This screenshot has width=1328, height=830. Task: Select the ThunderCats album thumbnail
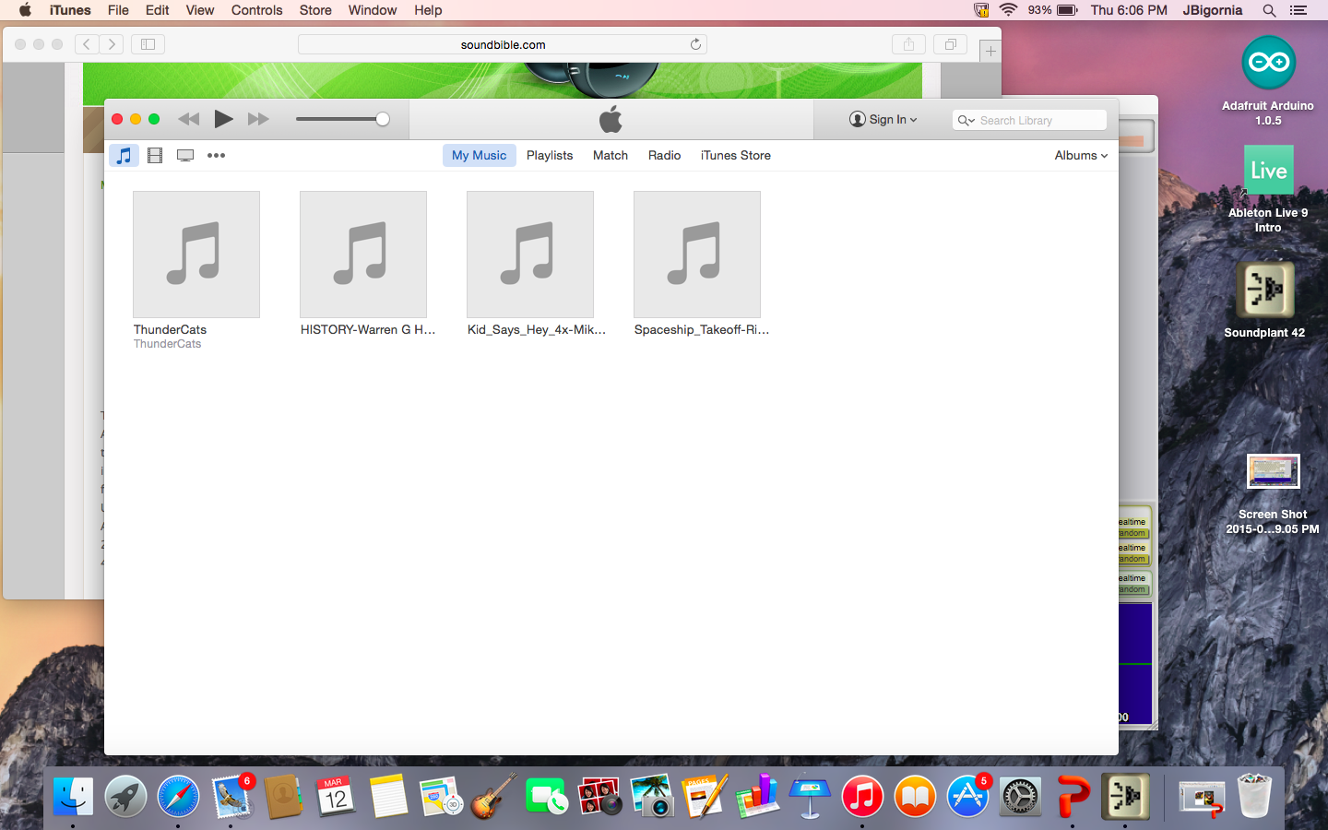(196, 255)
